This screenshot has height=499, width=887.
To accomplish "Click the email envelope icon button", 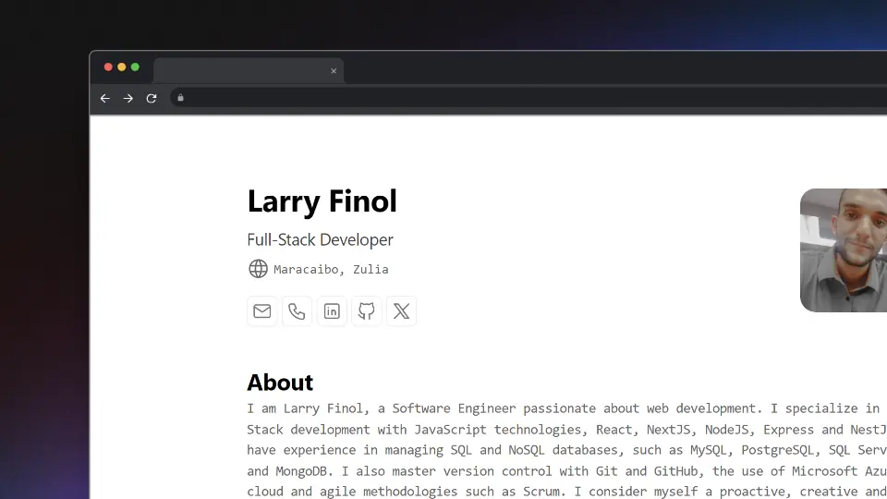I will [x=262, y=311].
